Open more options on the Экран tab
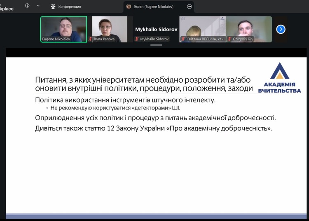309x221 pixels. [x=190, y=7]
